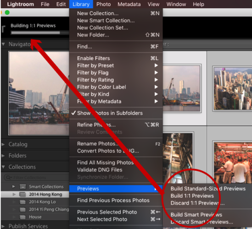This screenshot has height=229, width=252.
Task: Open the Photo menu
Action: tap(103, 4)
